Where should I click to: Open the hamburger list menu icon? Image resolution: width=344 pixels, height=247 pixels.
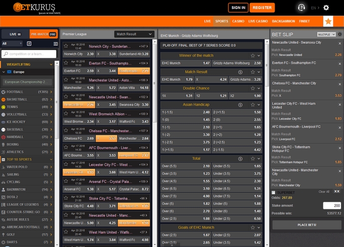pos(56,44)
